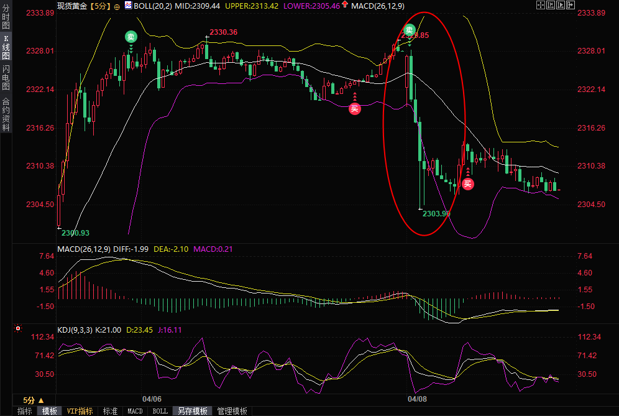Click the BOLL indicator chart icon
619x416 pixels.
coord(128,6)
